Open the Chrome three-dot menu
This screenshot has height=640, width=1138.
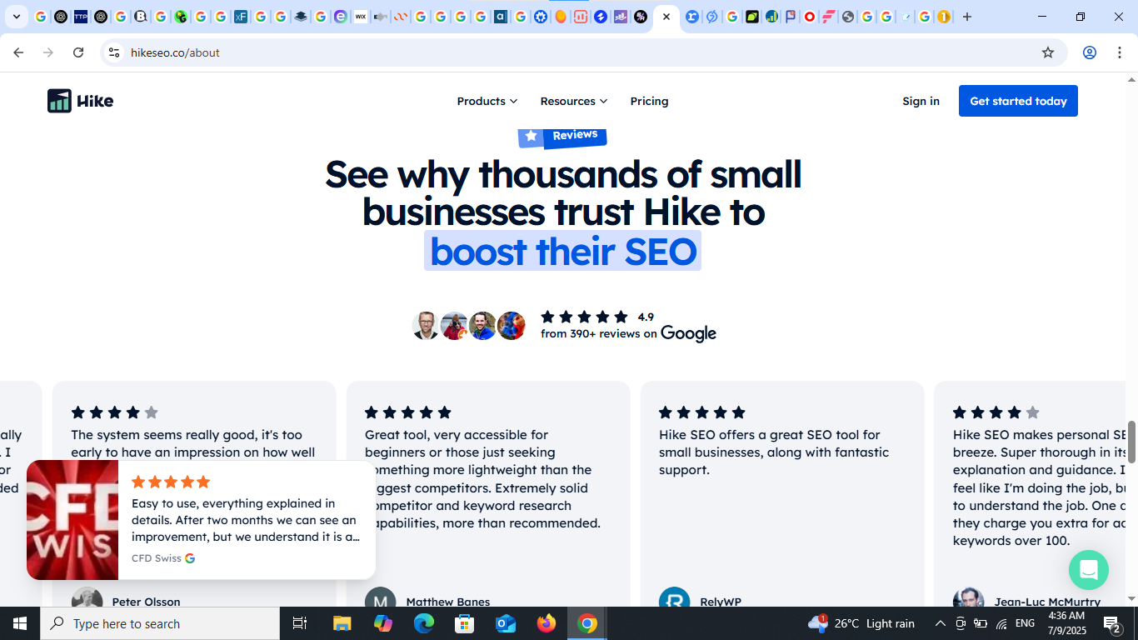pos(1120,52)
